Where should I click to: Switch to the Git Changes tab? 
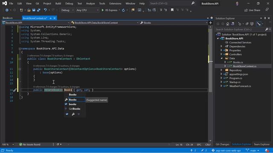point(223,144)
